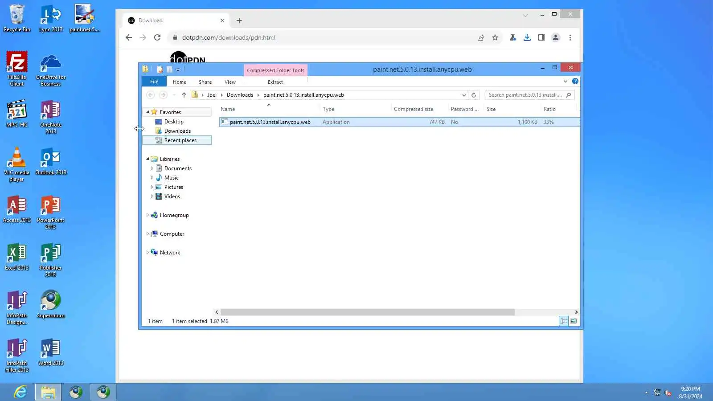Switch to Large icons view in Explorer
This screenshot has width=713, height=401.
pos(574,321)
